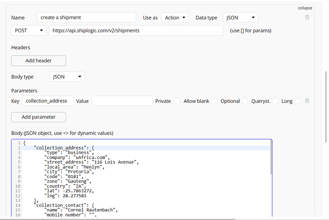The image size is (329, 220).
Task: Open the Data type JSON dropdown
Action: click(240, 18)
